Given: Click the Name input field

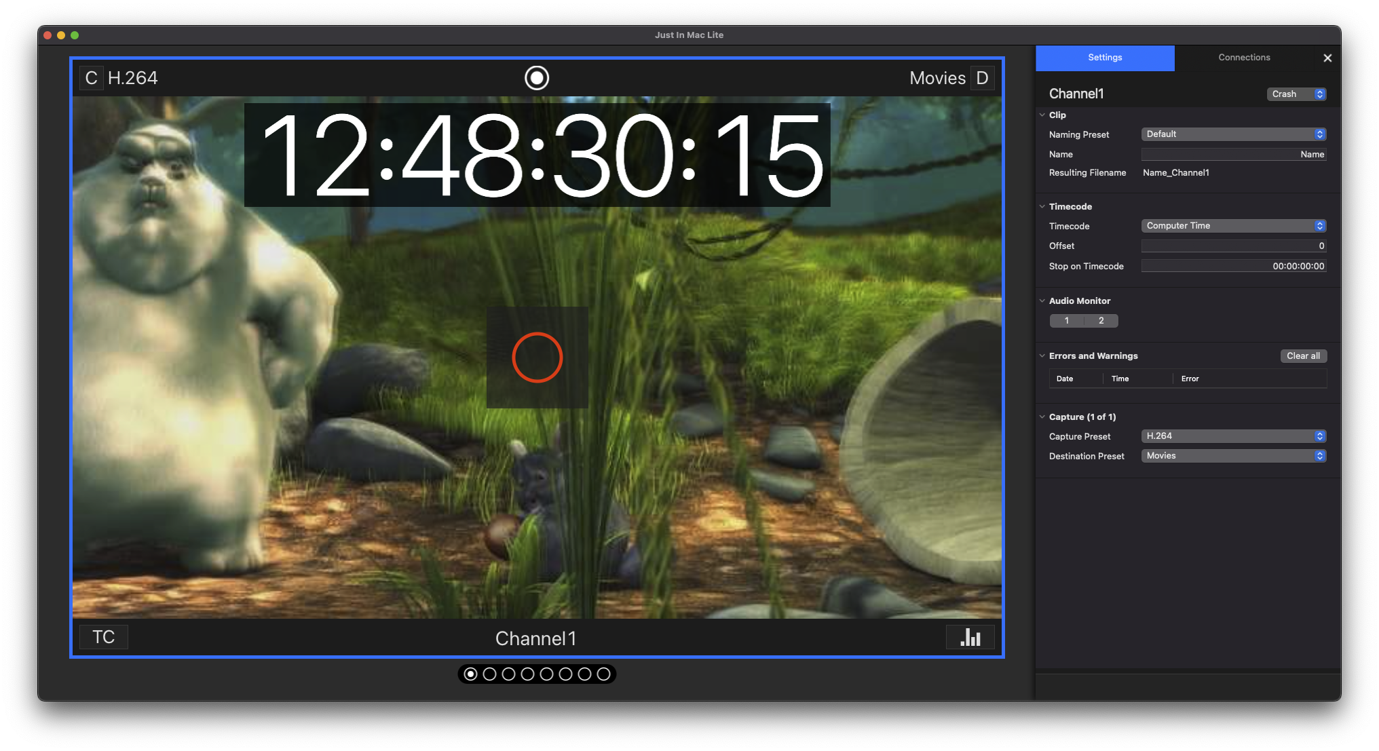Looking at the screenshot, I should point(1234,155).
